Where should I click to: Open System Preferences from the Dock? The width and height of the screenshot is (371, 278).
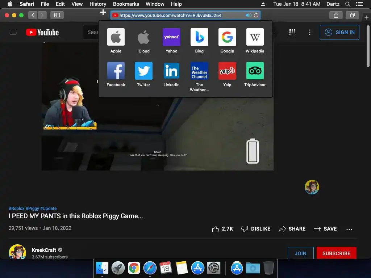tap(214, 268)
